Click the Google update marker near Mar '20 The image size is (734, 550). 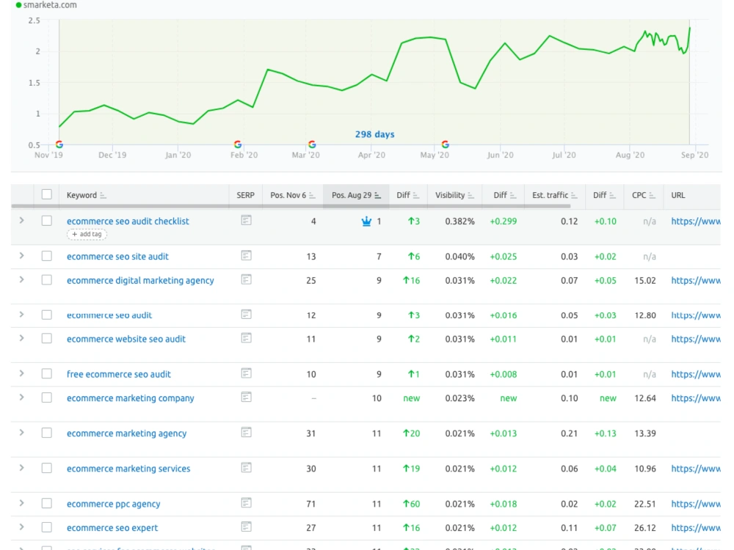(x=312, y=144)
